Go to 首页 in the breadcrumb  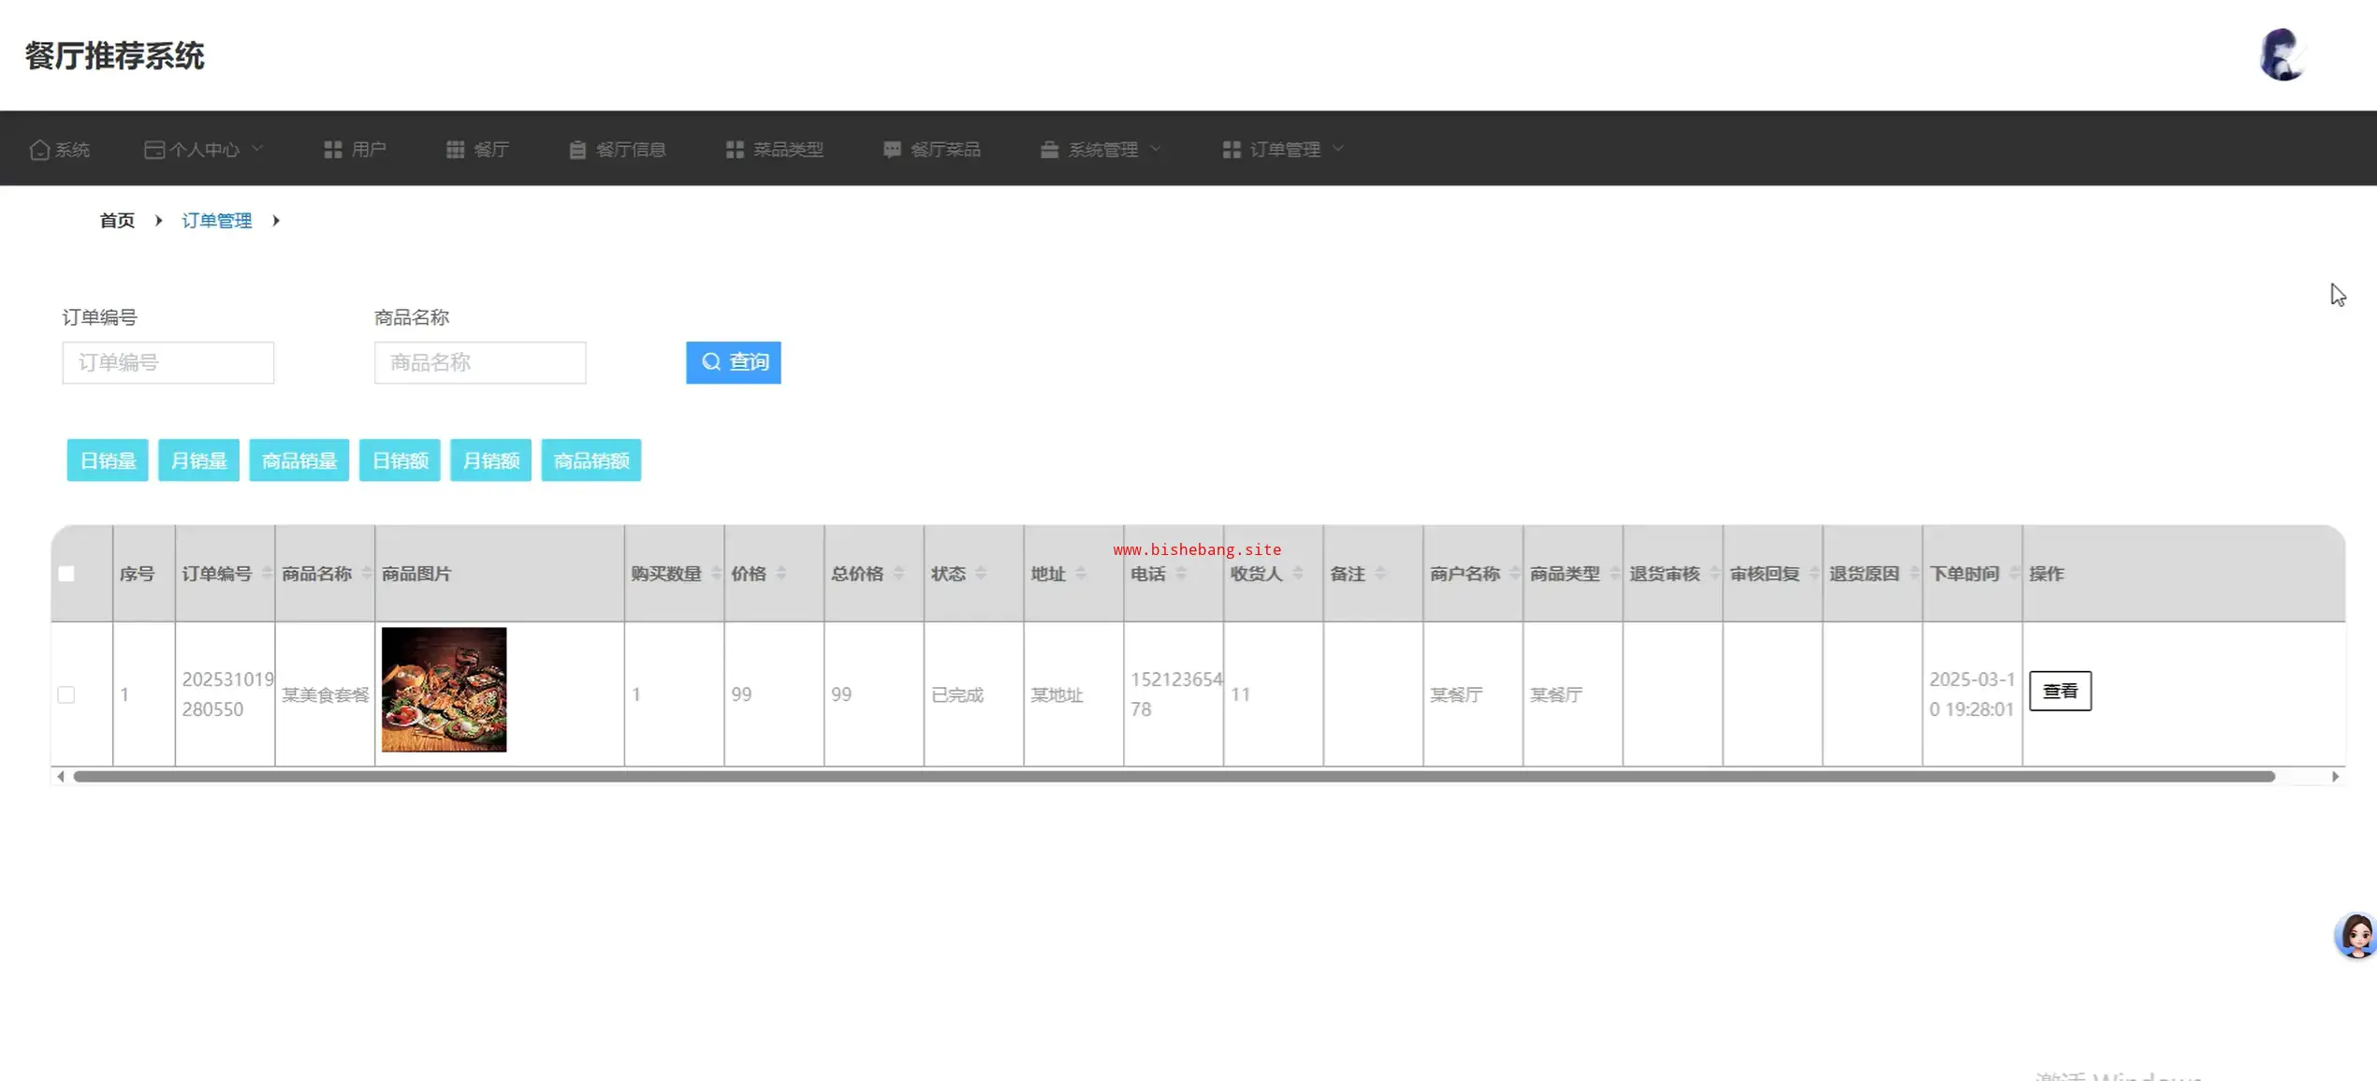(117, 221)
